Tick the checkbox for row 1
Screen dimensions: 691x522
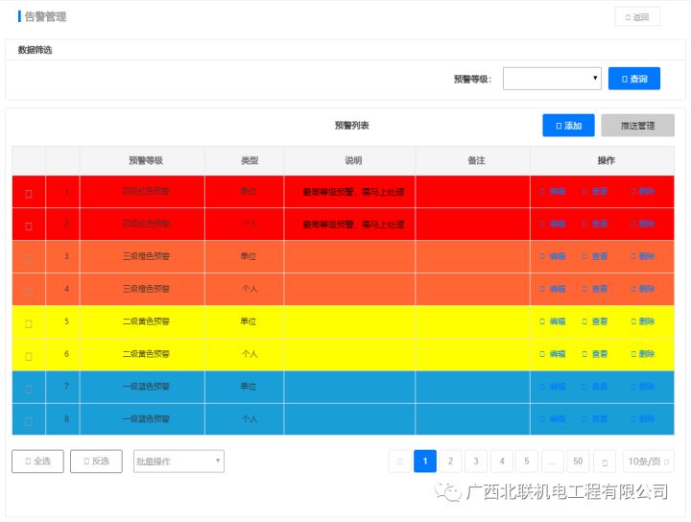(x=29, y=193)
